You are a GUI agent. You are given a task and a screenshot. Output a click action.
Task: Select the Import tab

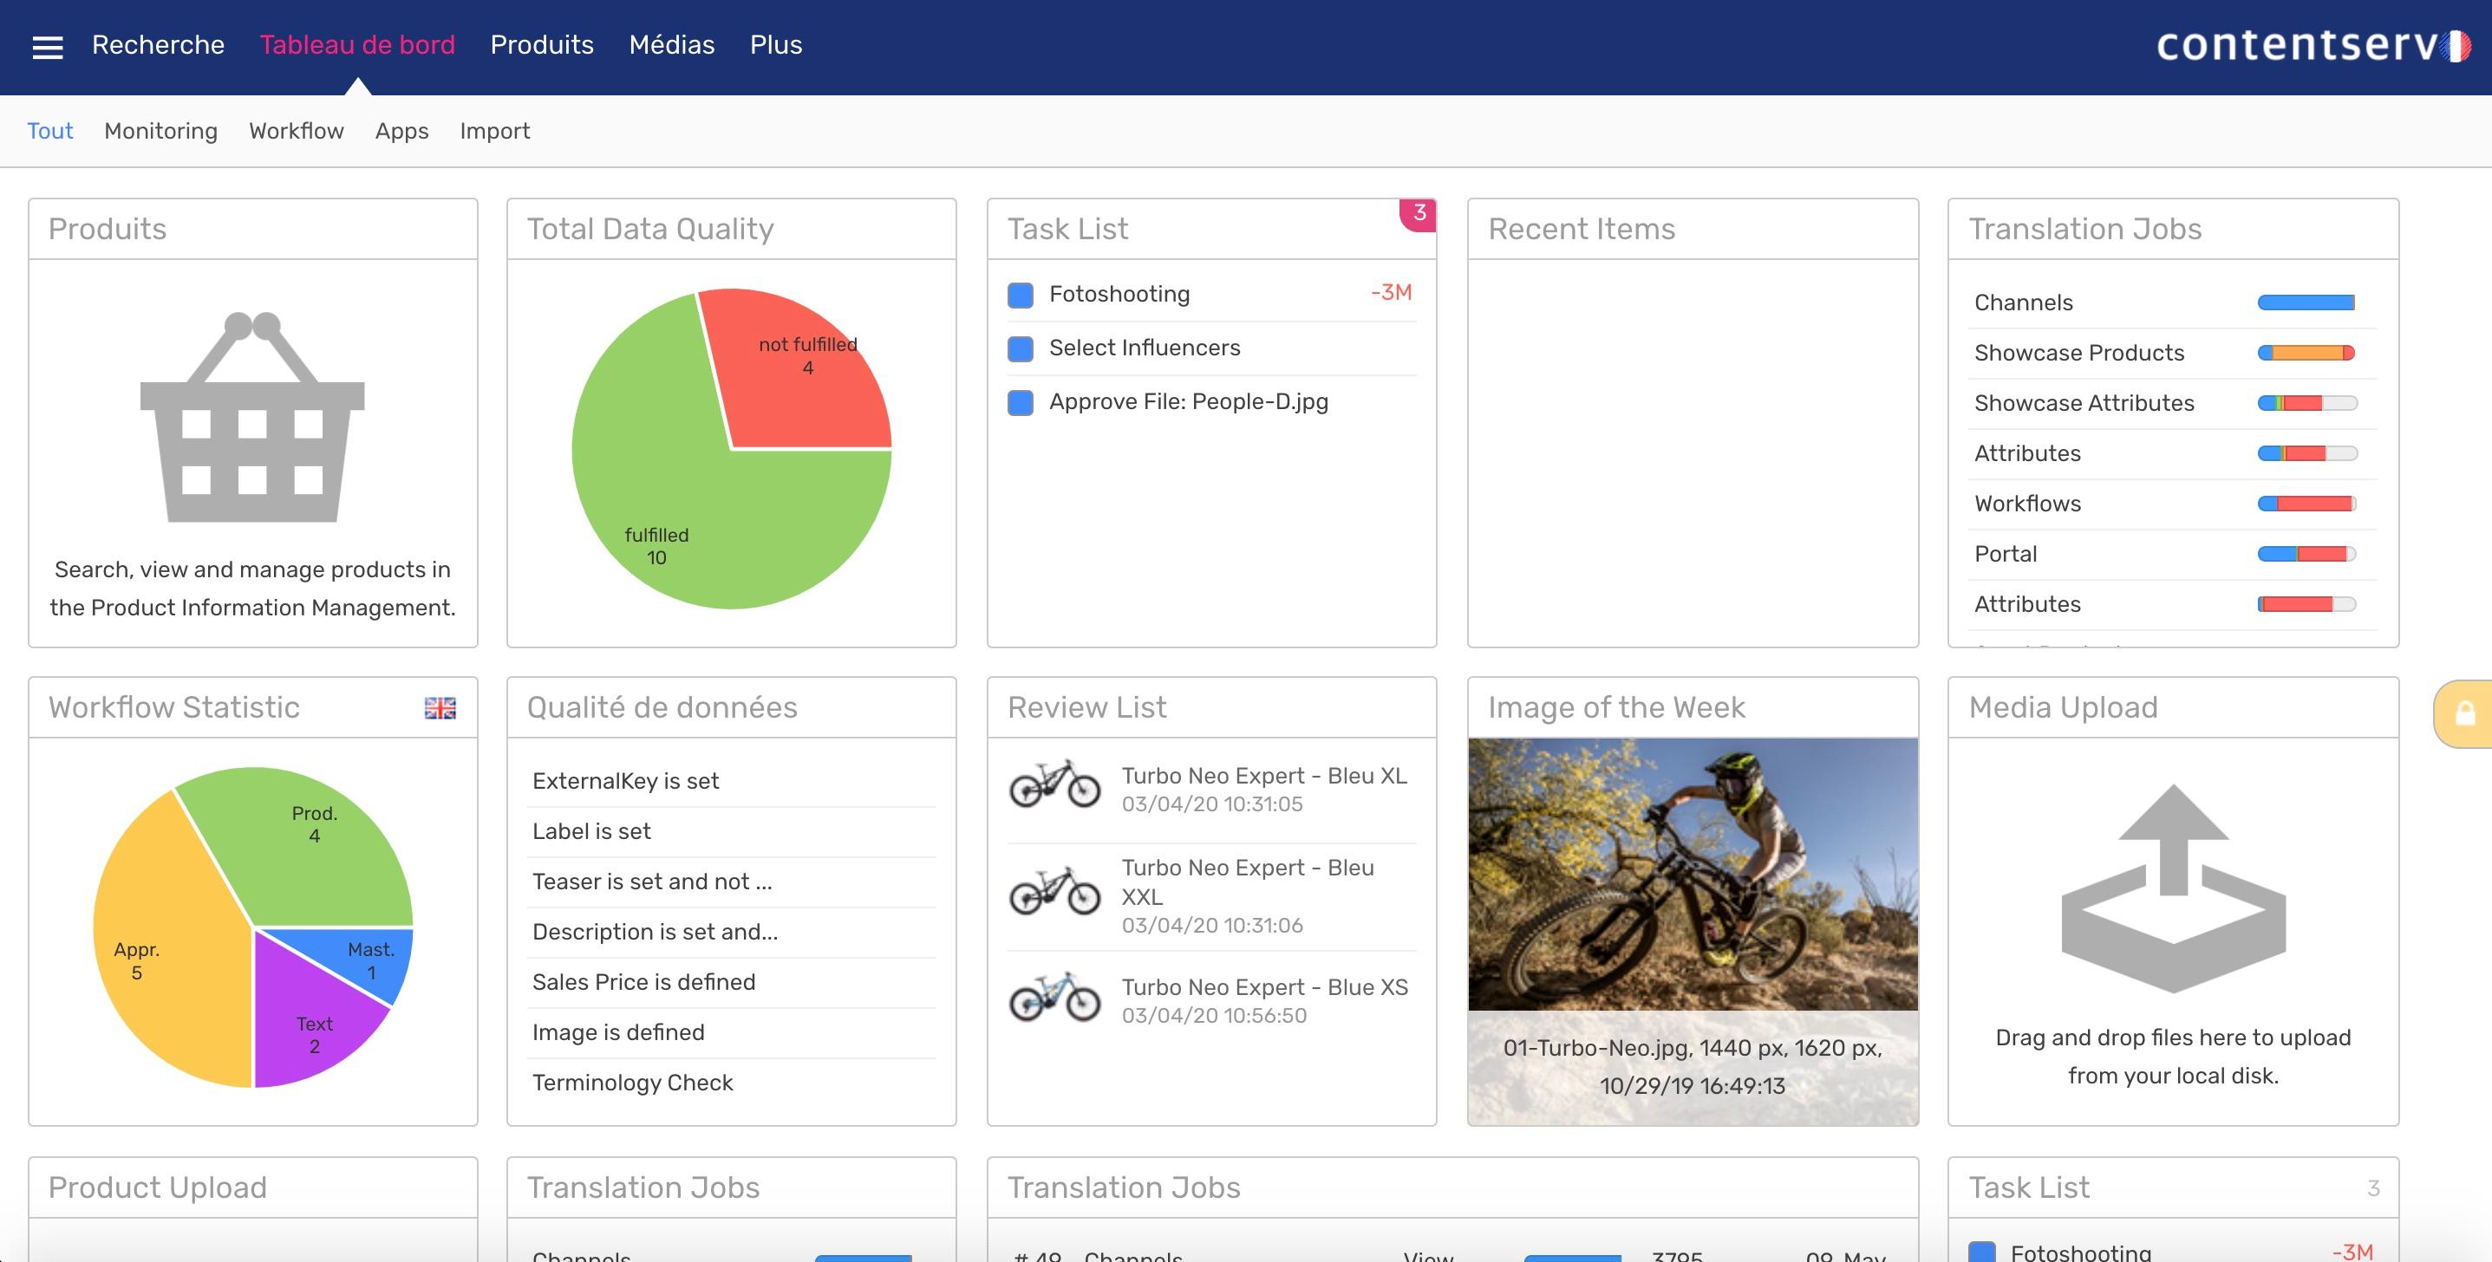point(494,129)
